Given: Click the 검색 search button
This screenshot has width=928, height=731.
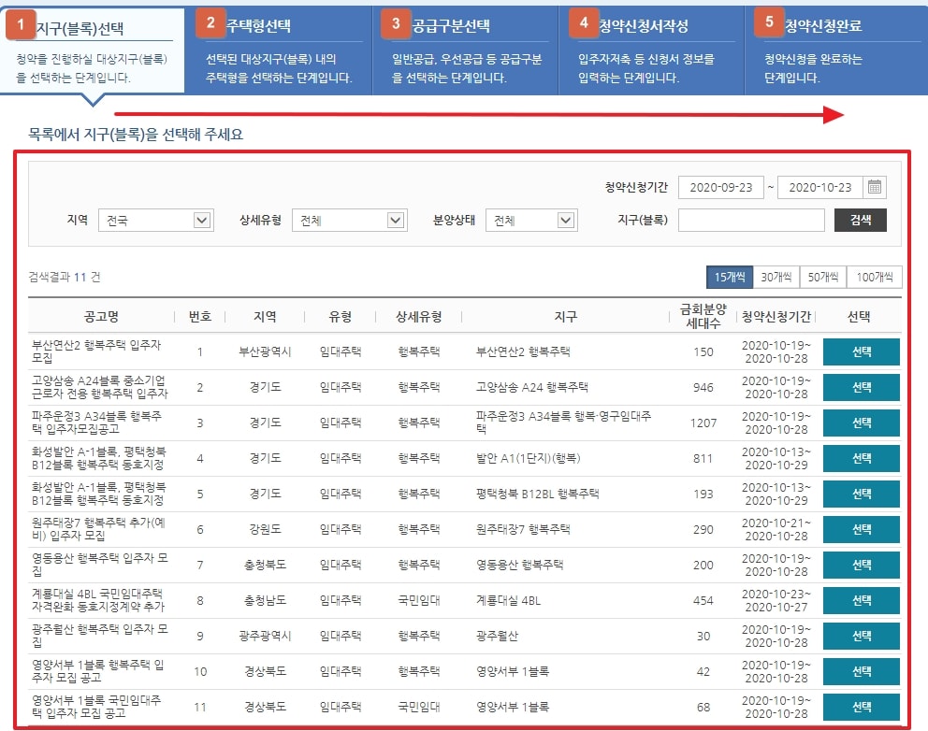Looking at the screenshot, I should 860,220.
